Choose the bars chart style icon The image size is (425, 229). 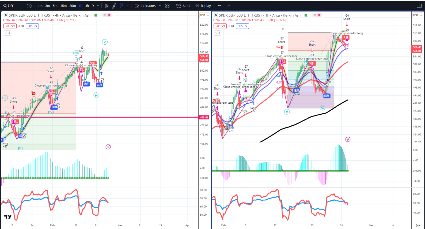tap(107, 6)
